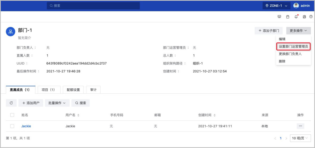Image resolution: width=315 pixels, height=148 pixels.
Task: Open the three-dot actions for Jackie
Action: 300,126
